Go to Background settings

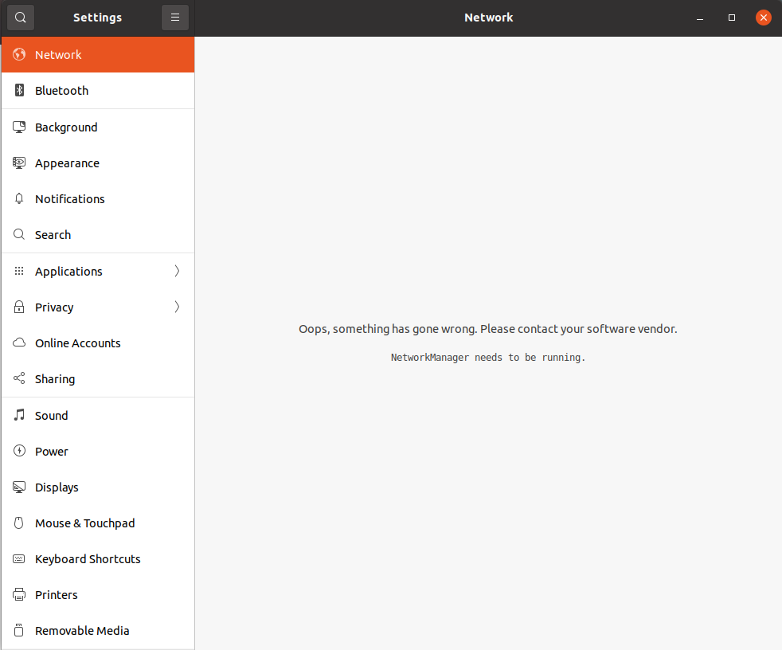point(98,127)
